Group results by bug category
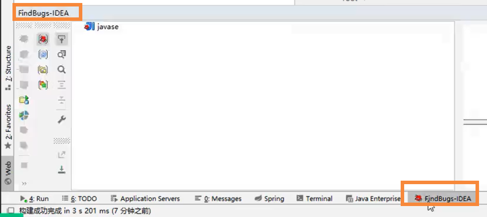This screenshot has width=487, height=217. pos(43,39)
